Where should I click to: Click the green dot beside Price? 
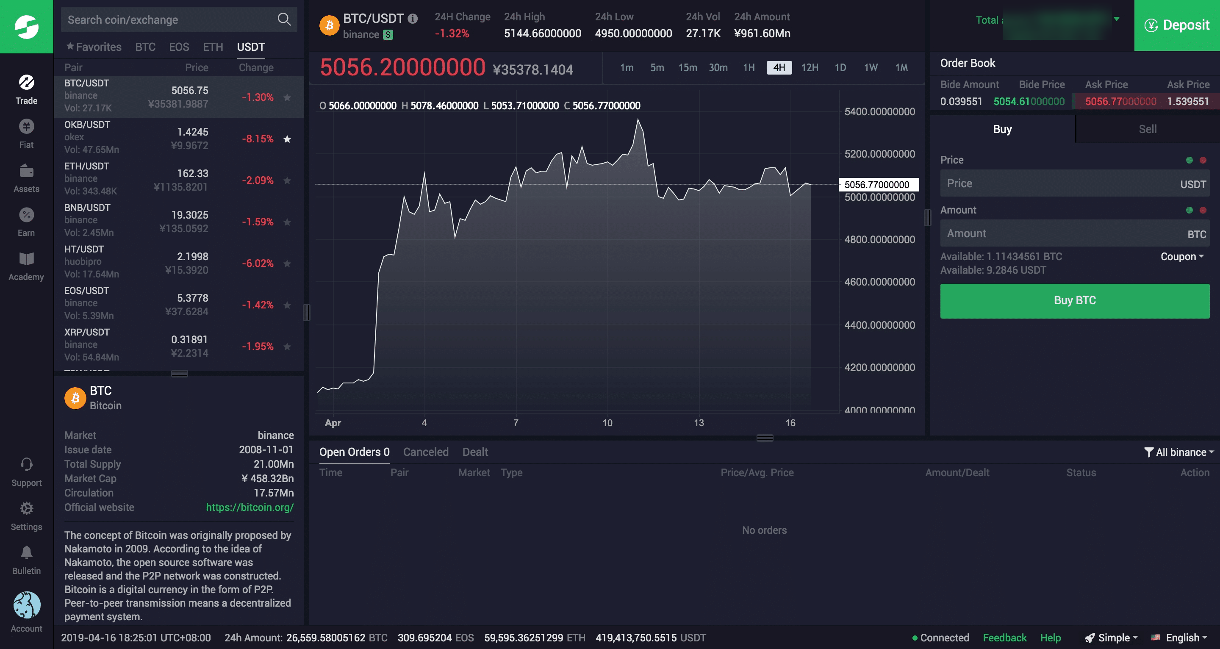1189,160
